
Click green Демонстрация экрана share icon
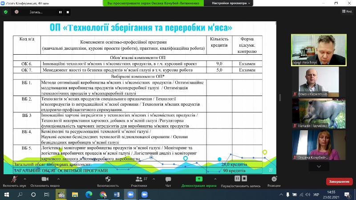199,179
